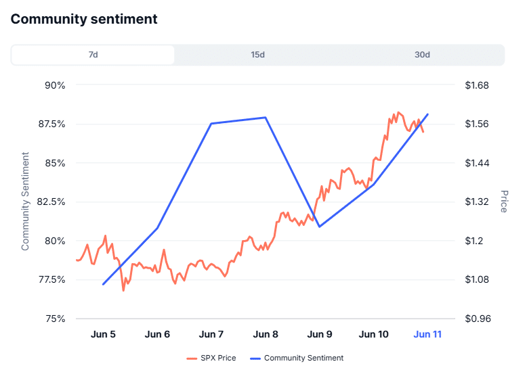Screen dimensions: 527x370
Task: Click the Jun 6 date label
Action: 157,334
